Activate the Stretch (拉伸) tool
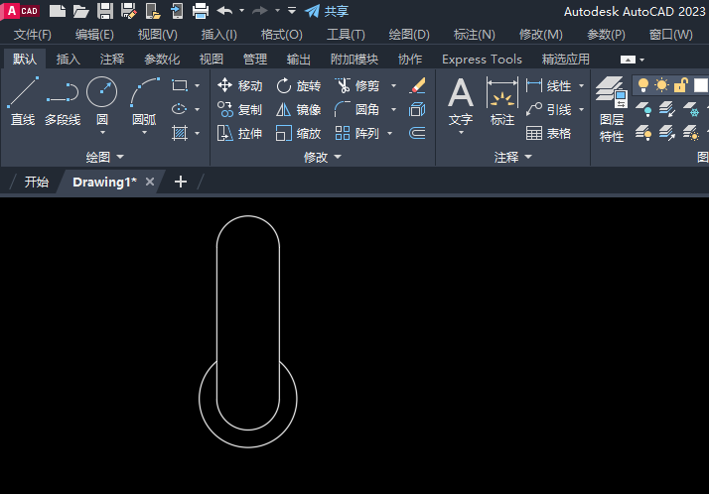Image resolution: width=709 pixels, height=494 pixels. coord(239,133)
